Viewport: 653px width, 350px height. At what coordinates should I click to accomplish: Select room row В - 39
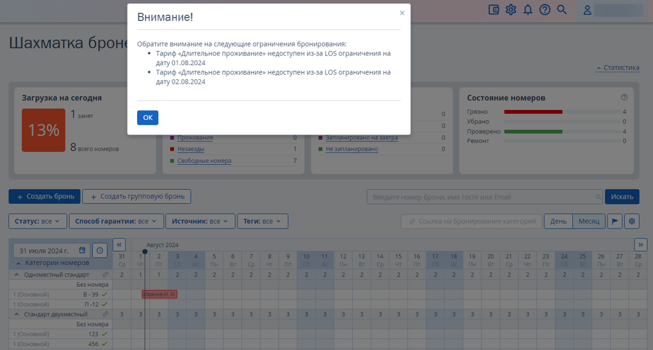[x=60, y=294]
